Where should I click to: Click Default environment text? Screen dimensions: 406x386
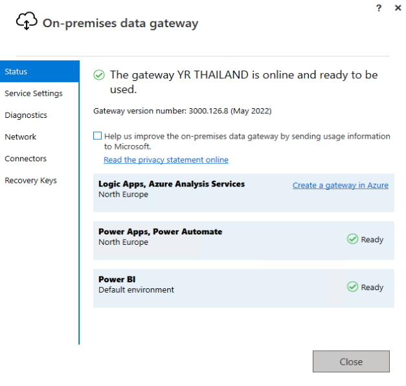pyautogui.click(x=136, y=290)
